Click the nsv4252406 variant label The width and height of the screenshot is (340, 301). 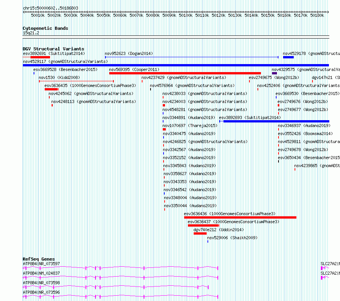coord(298,85)
